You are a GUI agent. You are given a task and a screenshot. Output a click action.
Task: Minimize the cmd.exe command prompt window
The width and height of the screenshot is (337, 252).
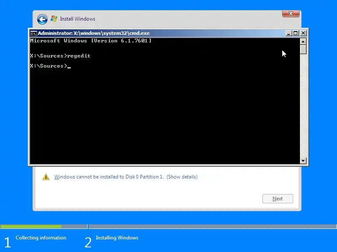tap(289, 33)
